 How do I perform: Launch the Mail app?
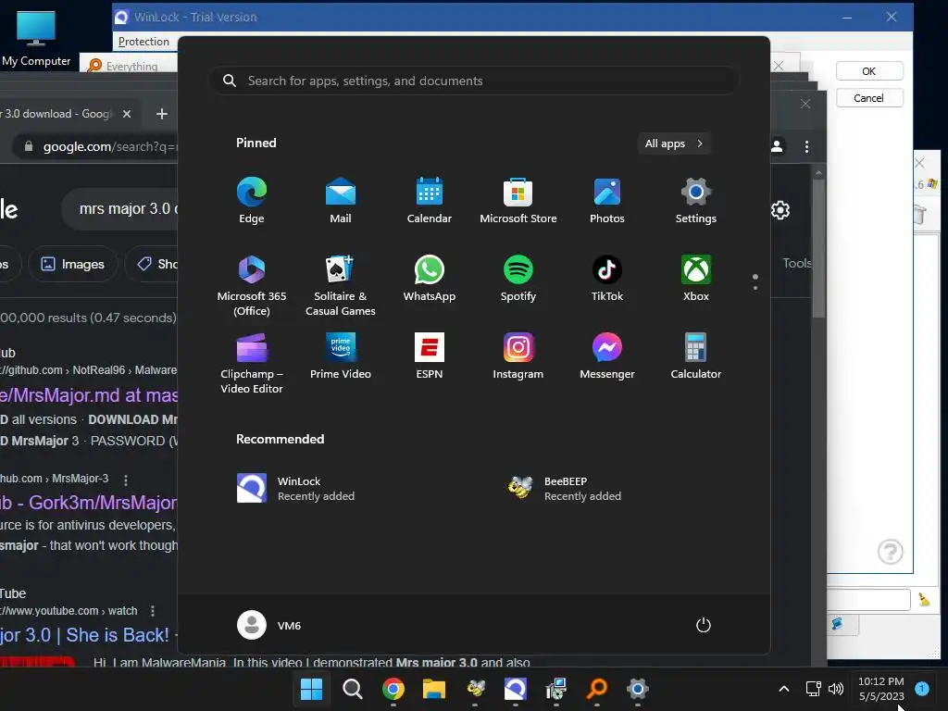[341, 201]
